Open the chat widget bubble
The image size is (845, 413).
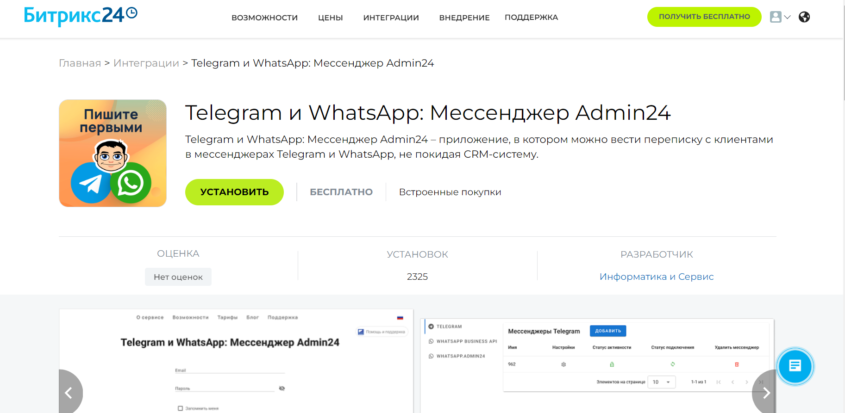tap(795, 366)
